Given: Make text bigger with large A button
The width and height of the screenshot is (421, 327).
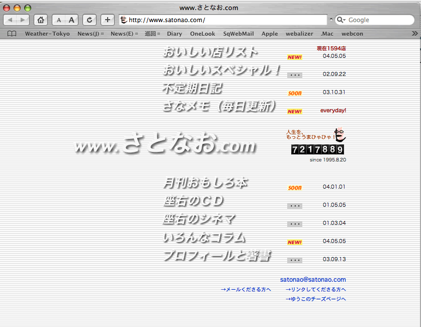Looking at the screenshot, I should (x=71, y=20).
